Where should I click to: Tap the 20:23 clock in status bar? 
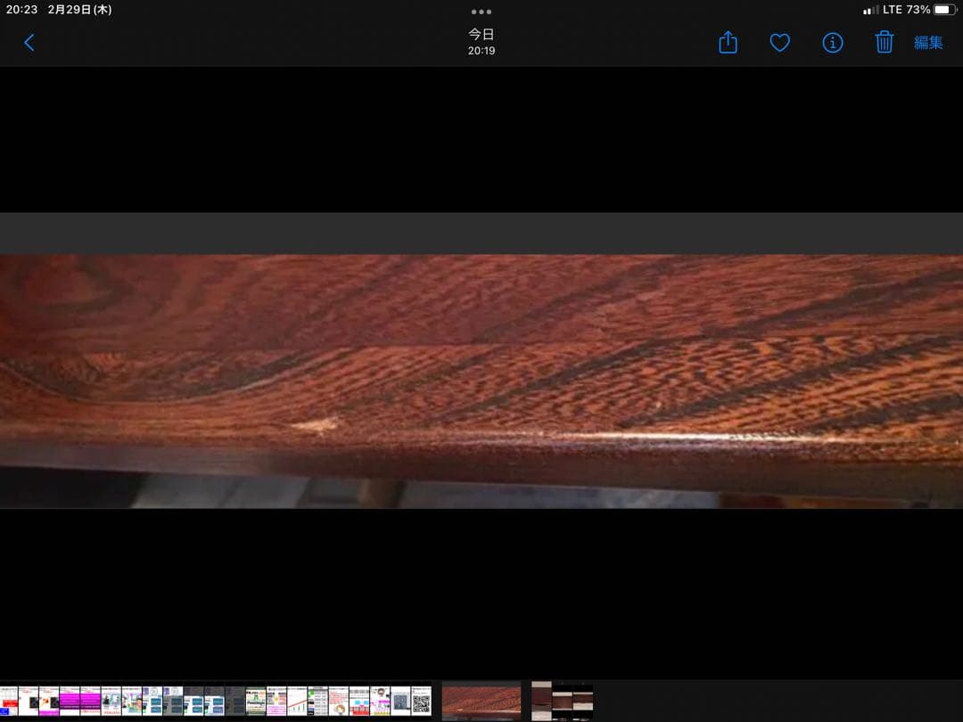(22, 10)
